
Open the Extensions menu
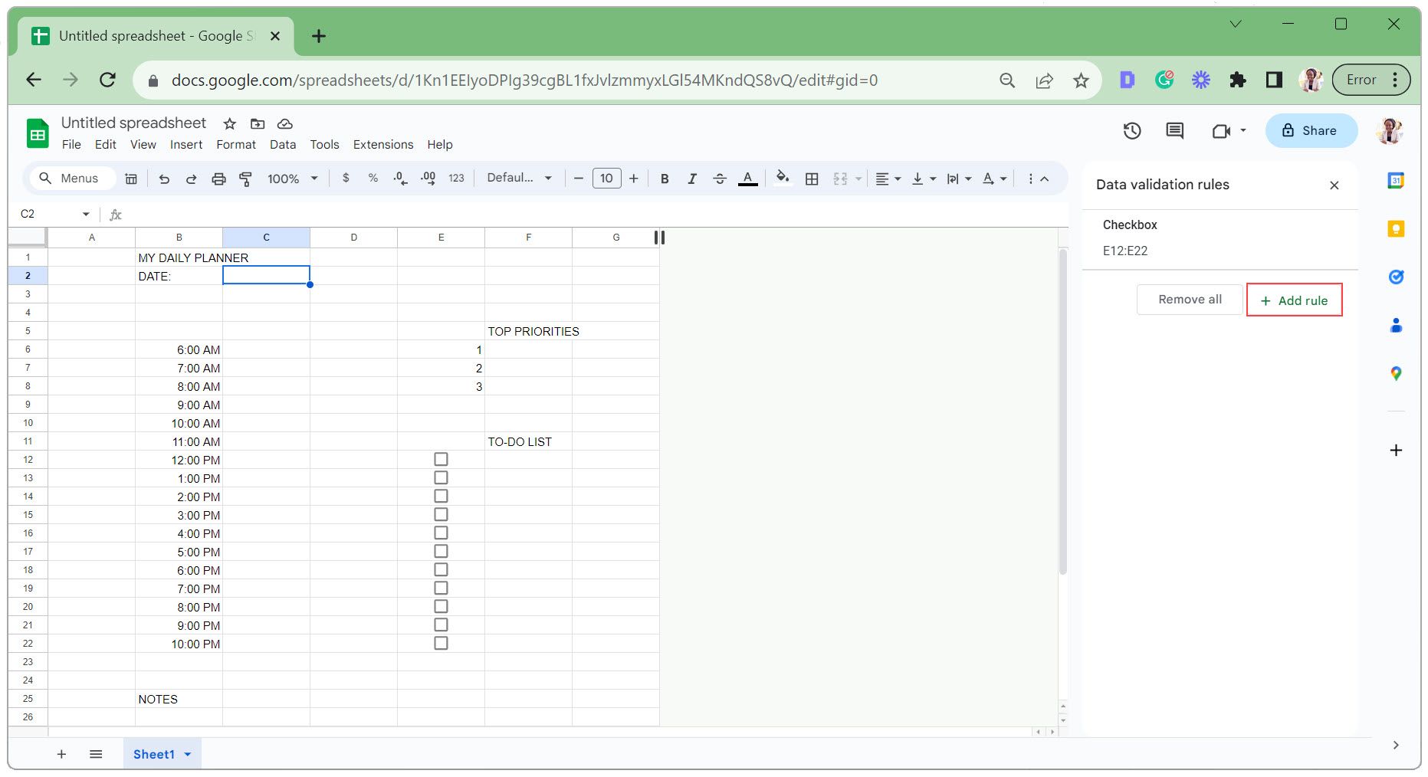(382, 144)
